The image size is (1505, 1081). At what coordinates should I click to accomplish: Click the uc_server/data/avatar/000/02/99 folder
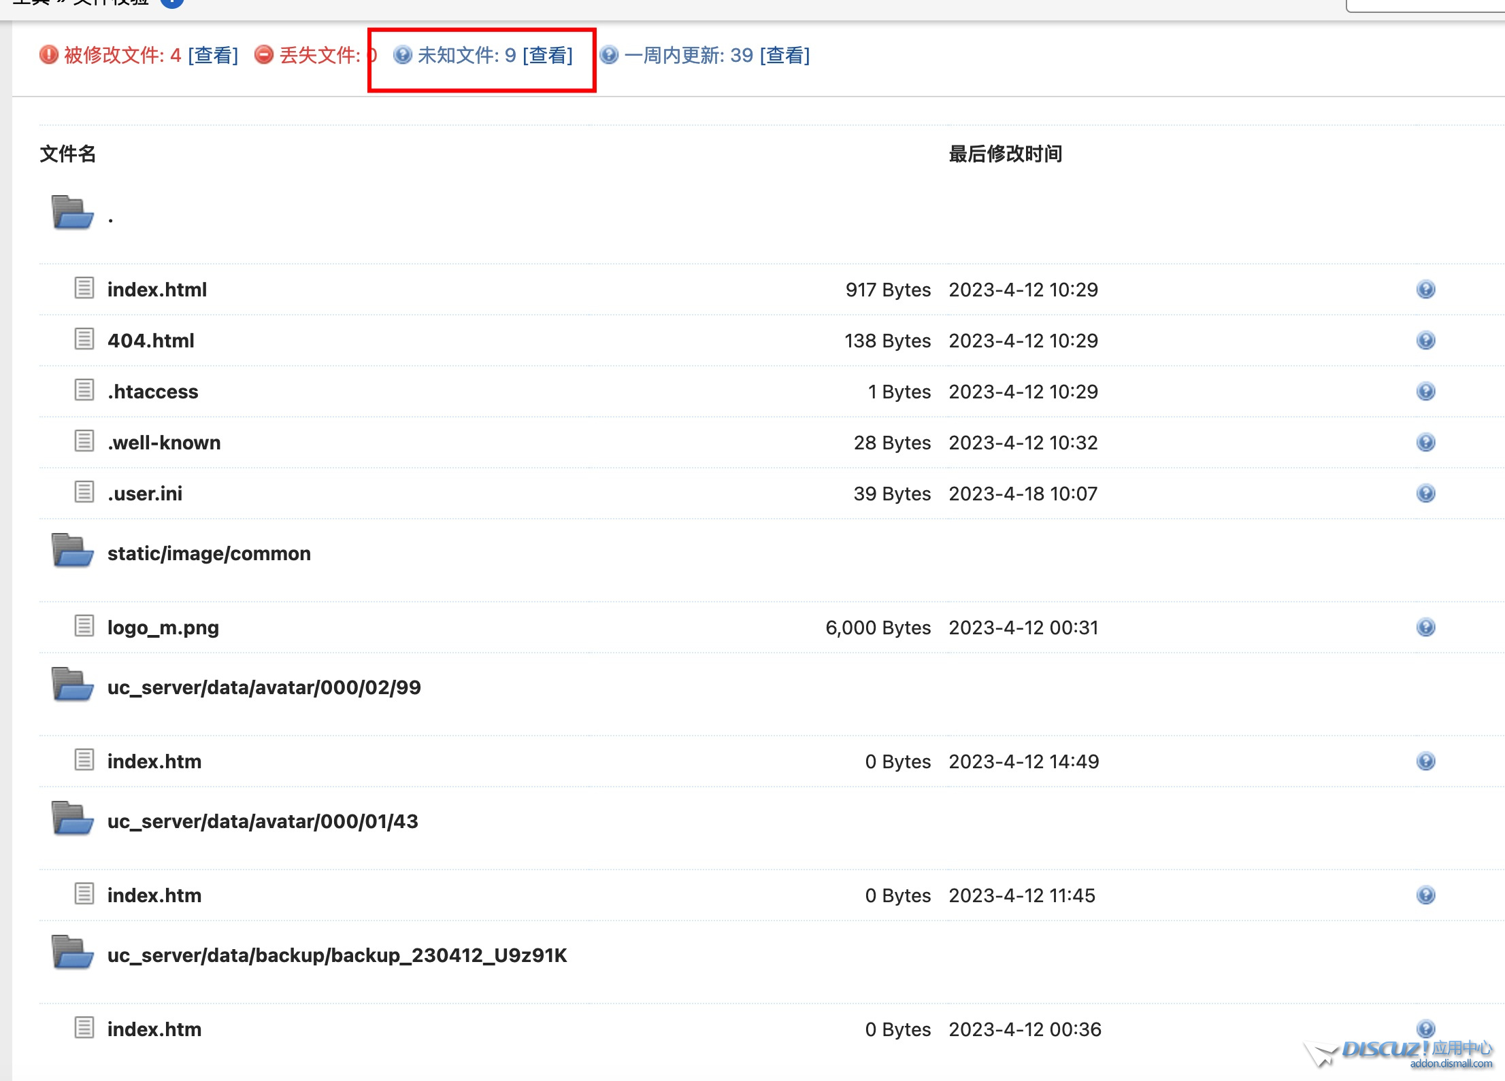coord(264,687)
